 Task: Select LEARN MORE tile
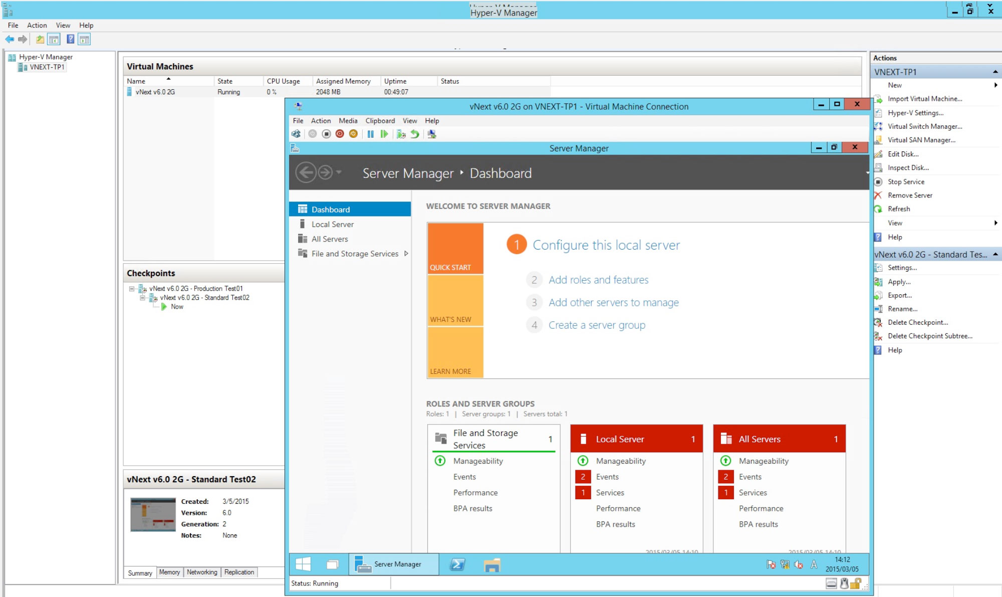tap(455, 352)
